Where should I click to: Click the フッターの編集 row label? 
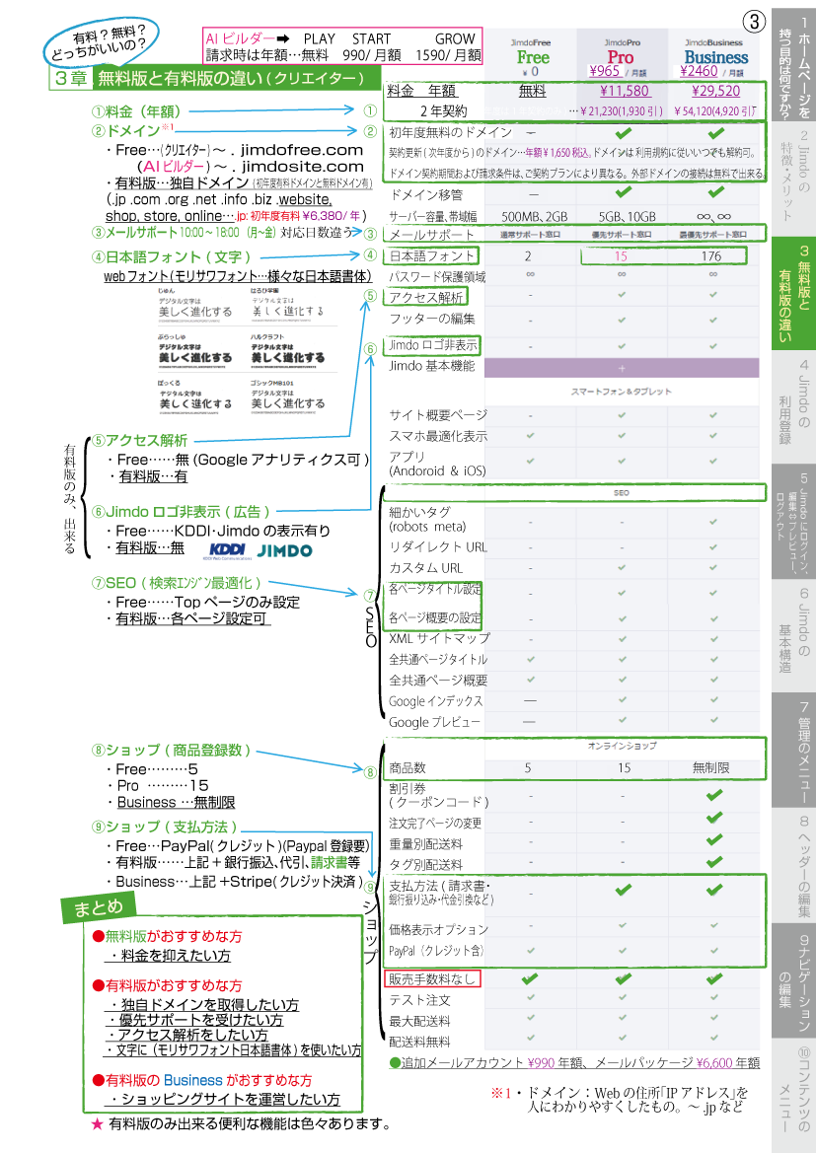coord(432,320)
